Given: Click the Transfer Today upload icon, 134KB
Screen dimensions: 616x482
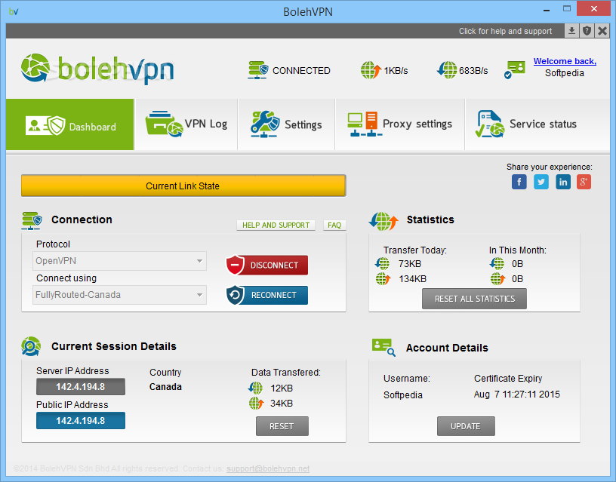Looking at the screenshot, I should tap(383, 278).
